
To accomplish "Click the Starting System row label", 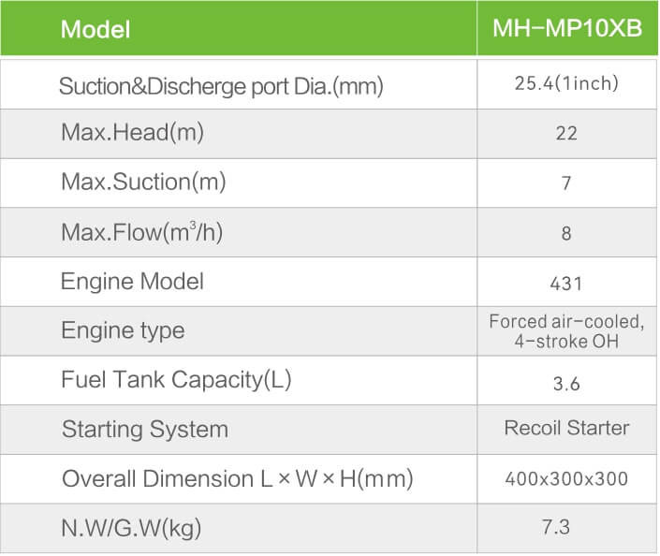I will (145, 430).
